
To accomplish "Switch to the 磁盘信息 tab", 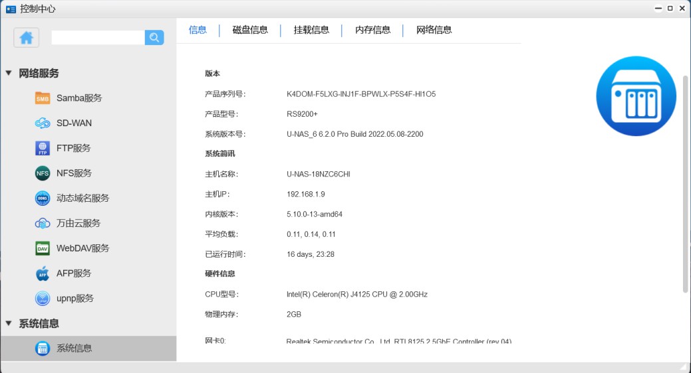I will (x=250, y=30).
